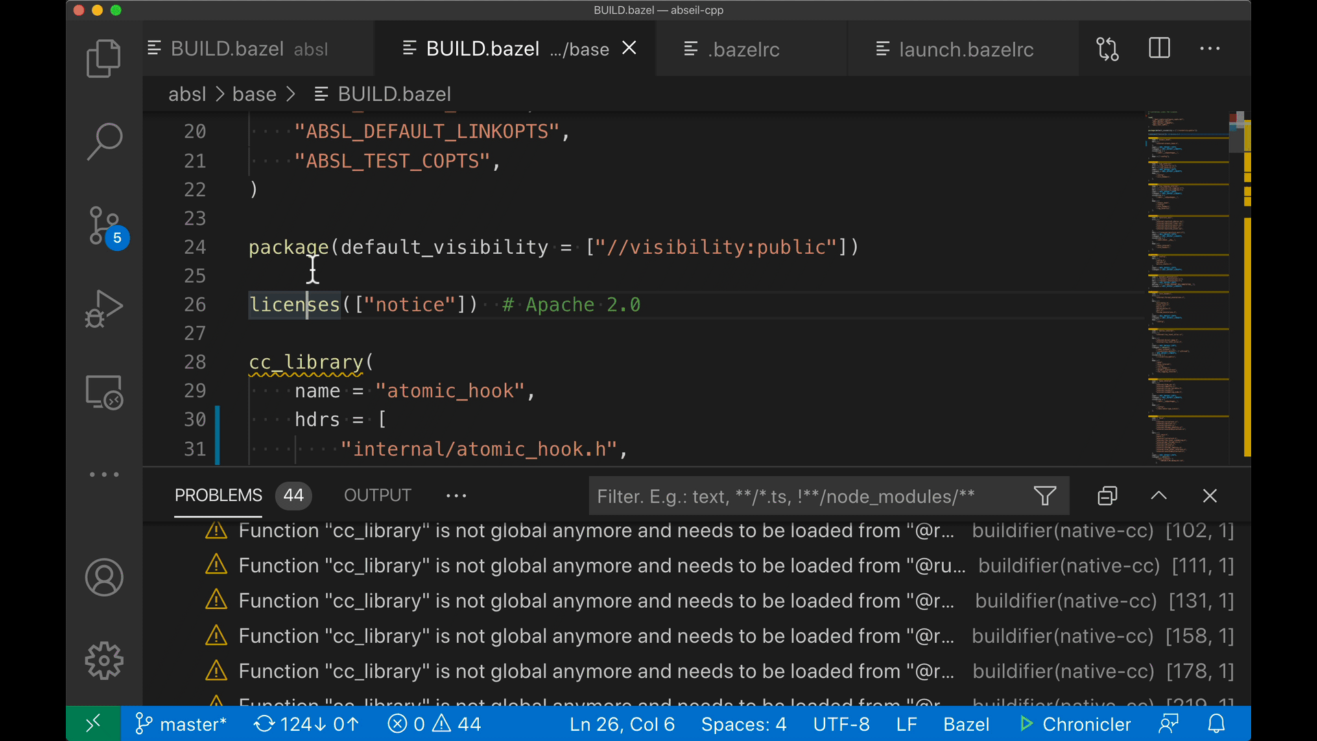Collapse all problems in the panel
Image resolution: width=1317 pixels, height=741 pixels.
coord(1107,495)
